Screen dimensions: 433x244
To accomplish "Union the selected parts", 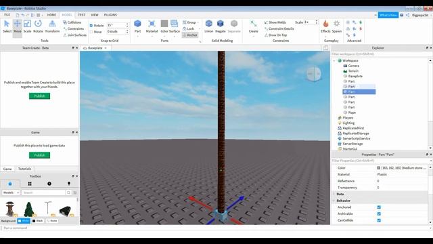I will coord(209,26).
